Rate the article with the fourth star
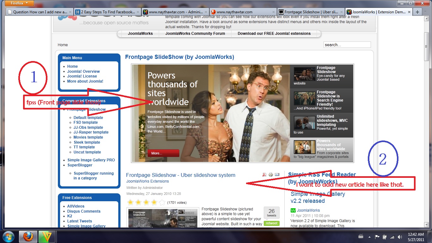The width and height of the screenshot is (432, 243). pos(154,202)
